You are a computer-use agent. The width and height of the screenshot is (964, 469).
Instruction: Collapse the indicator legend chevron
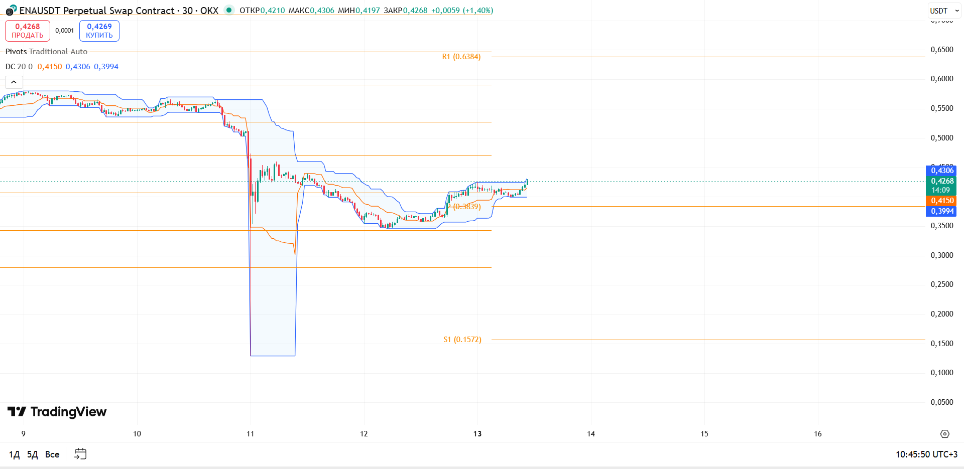(14, 82)
